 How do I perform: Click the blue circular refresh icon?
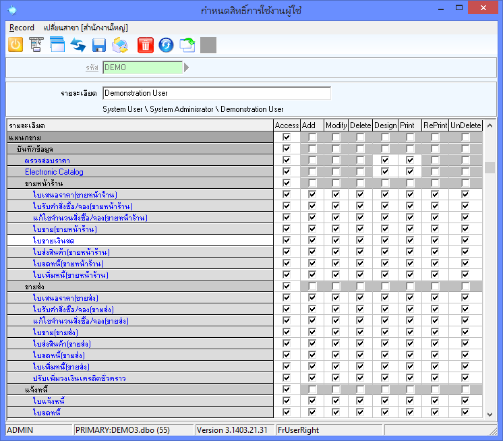[x=167, y=45]
